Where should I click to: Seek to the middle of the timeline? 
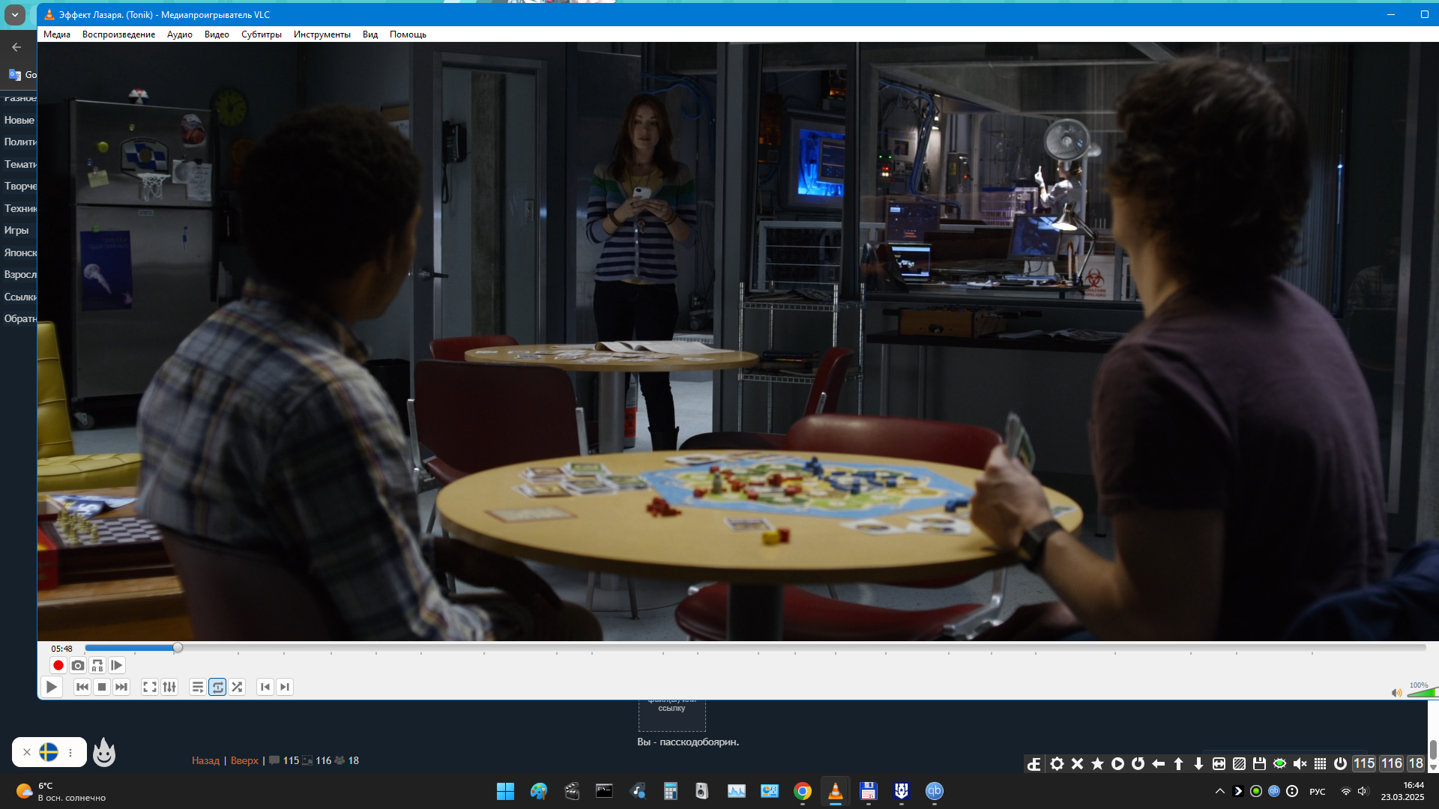pos(755,647)
